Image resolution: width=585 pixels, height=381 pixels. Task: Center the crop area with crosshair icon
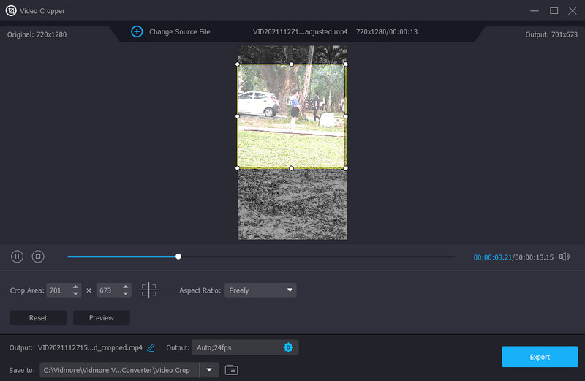tap(149, 290)
